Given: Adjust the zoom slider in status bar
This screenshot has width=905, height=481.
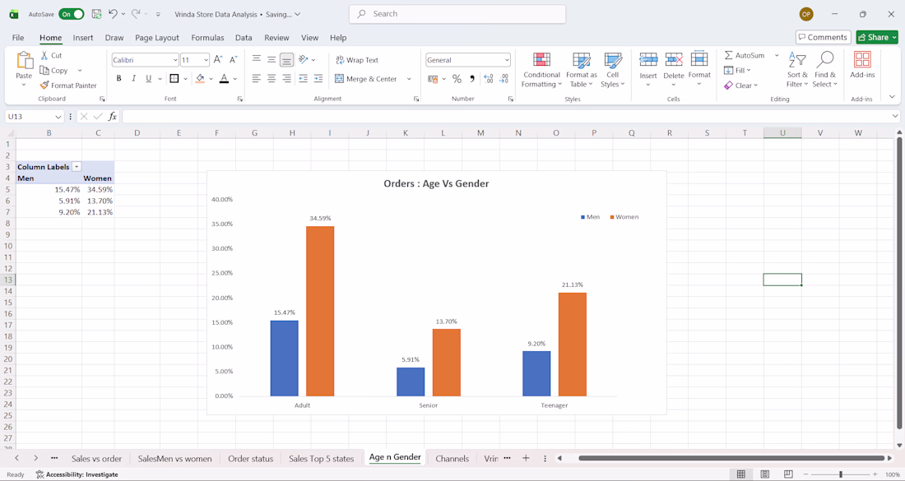Looking at the screenshot, I should click(840, 474).
